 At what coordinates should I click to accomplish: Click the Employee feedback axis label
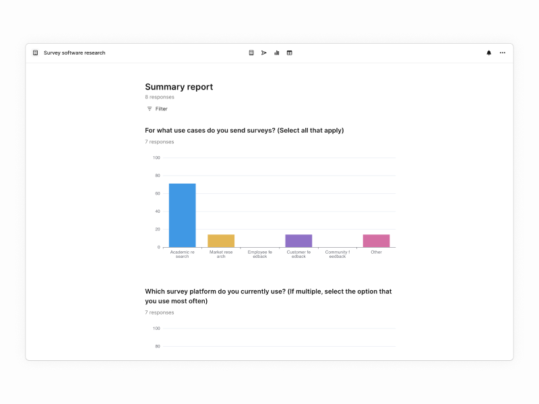coord(260,255)
